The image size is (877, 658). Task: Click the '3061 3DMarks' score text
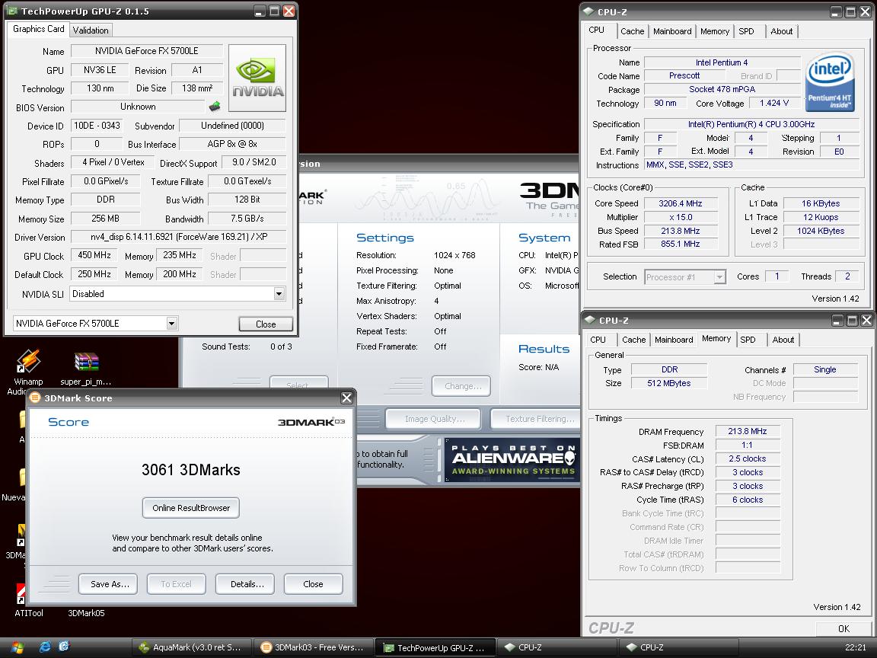[191, 469]
